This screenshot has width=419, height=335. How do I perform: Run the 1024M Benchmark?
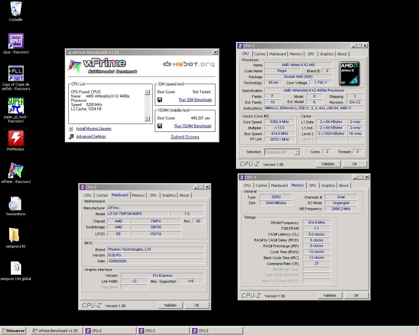coord(193,126)
